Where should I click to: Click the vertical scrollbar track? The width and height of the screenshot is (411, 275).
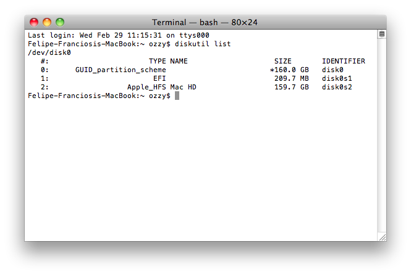(x=381, y=136)
